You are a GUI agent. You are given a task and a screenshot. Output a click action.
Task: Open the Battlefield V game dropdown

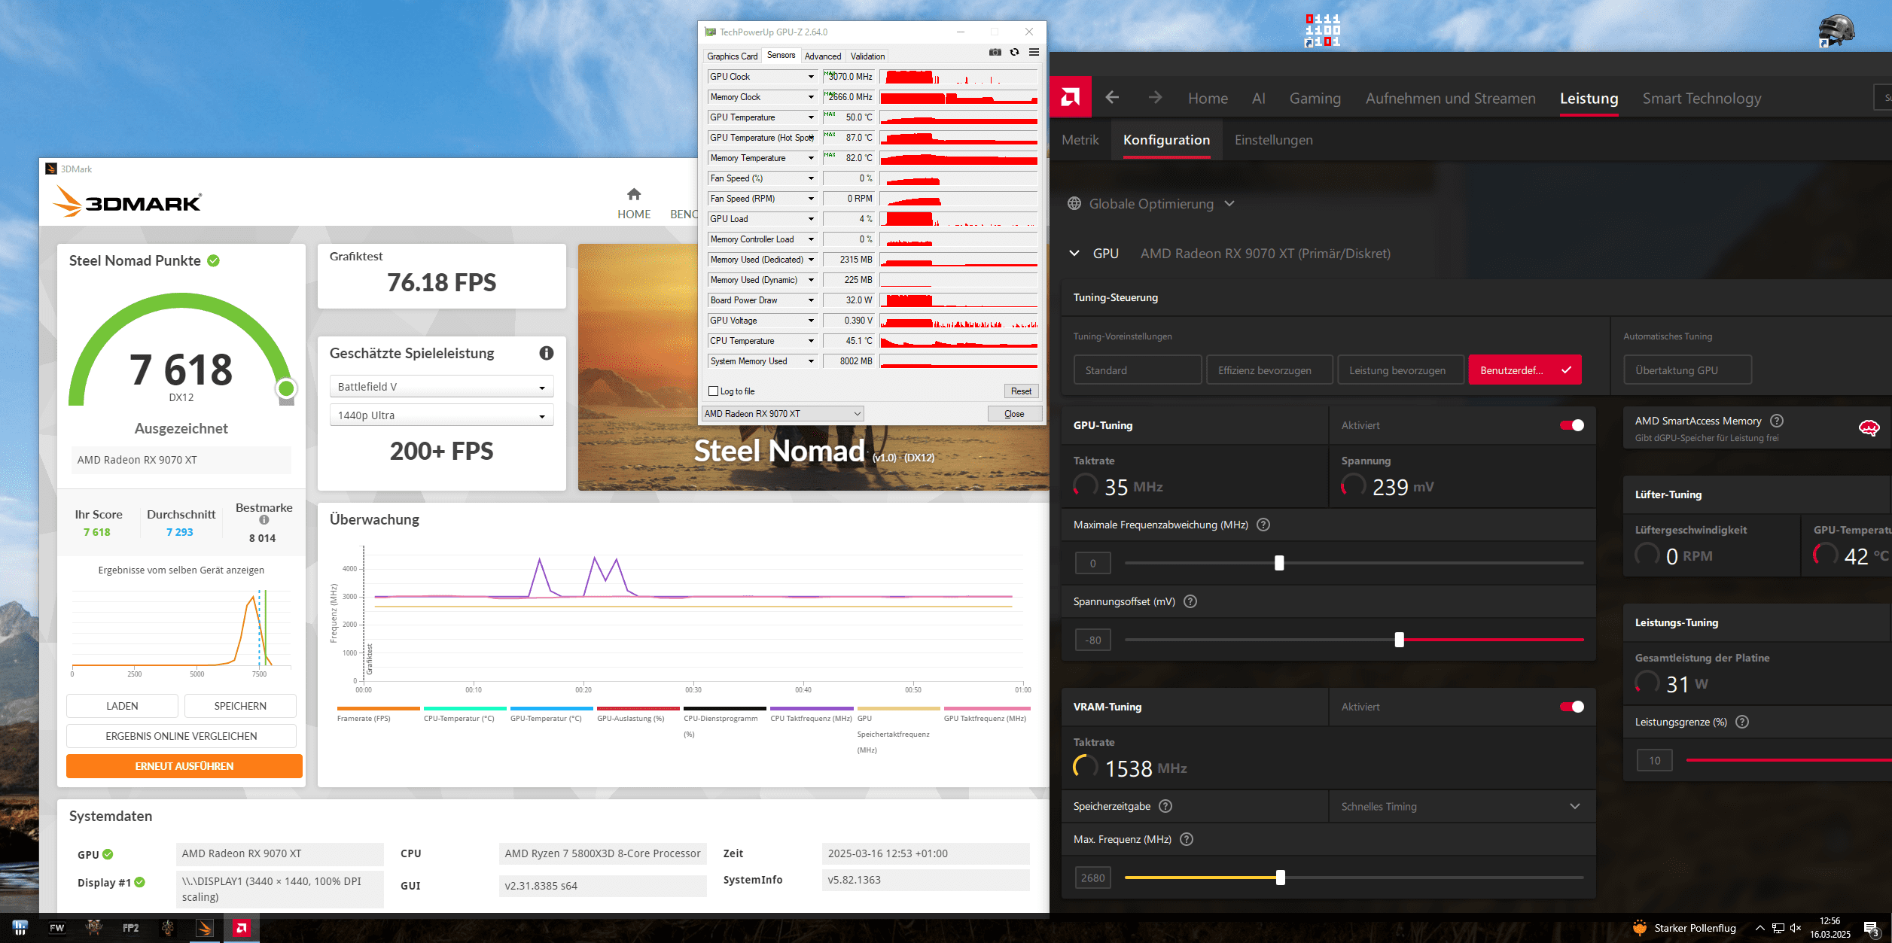441,387
